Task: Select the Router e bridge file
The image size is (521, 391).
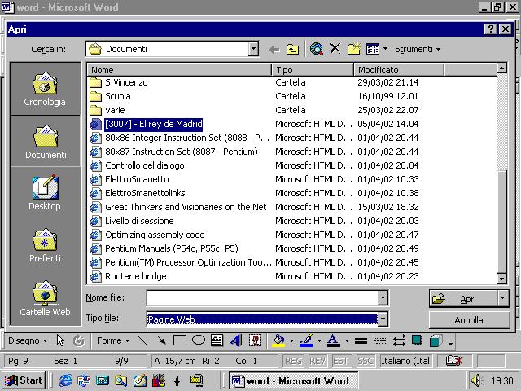Action: pos(136,276)
